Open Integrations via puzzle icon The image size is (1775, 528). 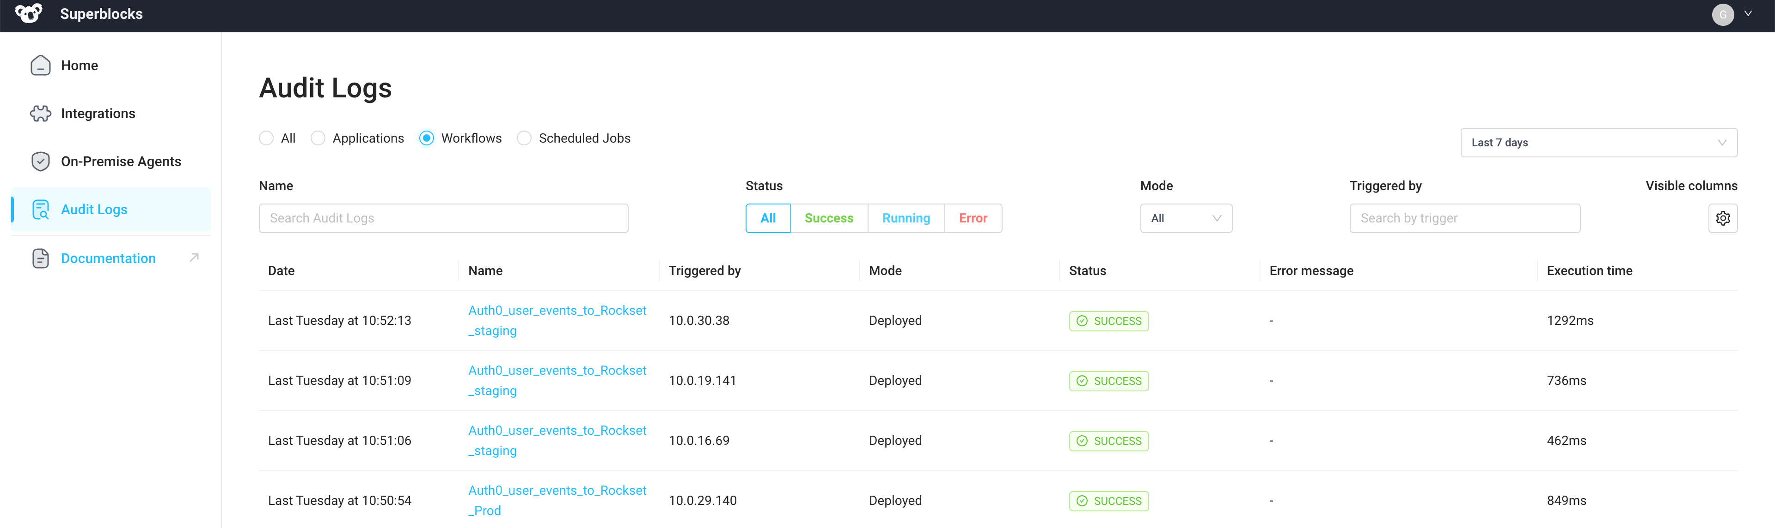pos(41,113)
